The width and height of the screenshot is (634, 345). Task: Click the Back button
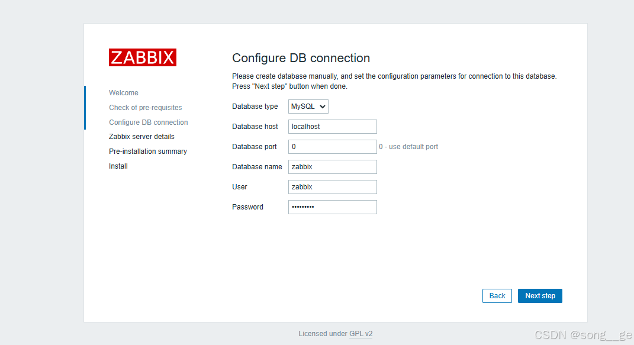click(497, 296)
